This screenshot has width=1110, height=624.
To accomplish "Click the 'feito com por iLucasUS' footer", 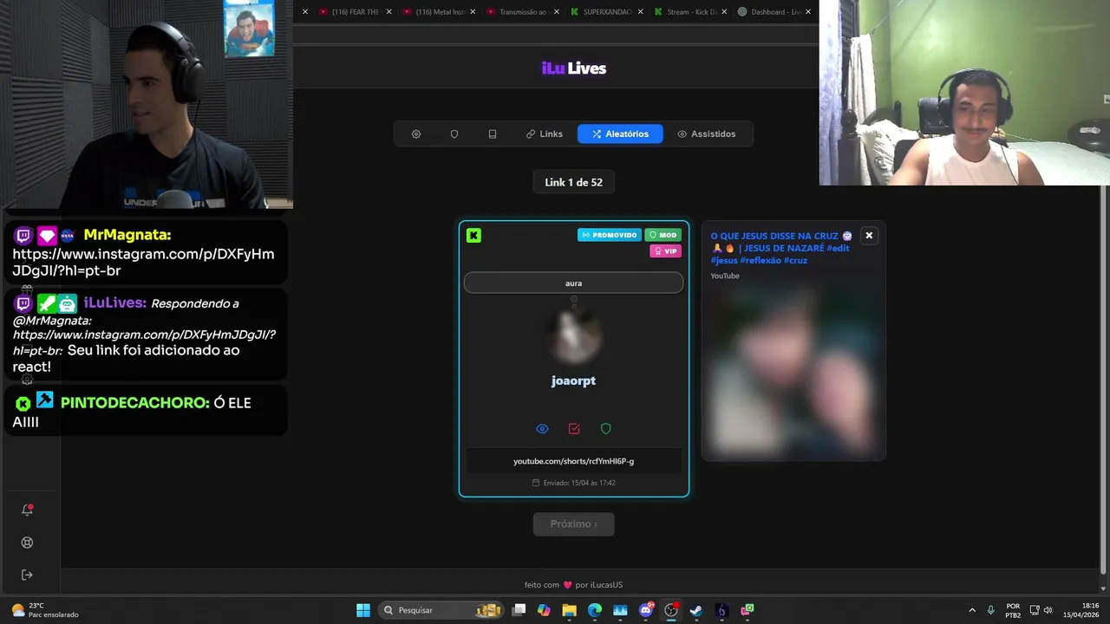I will [573, 585].
